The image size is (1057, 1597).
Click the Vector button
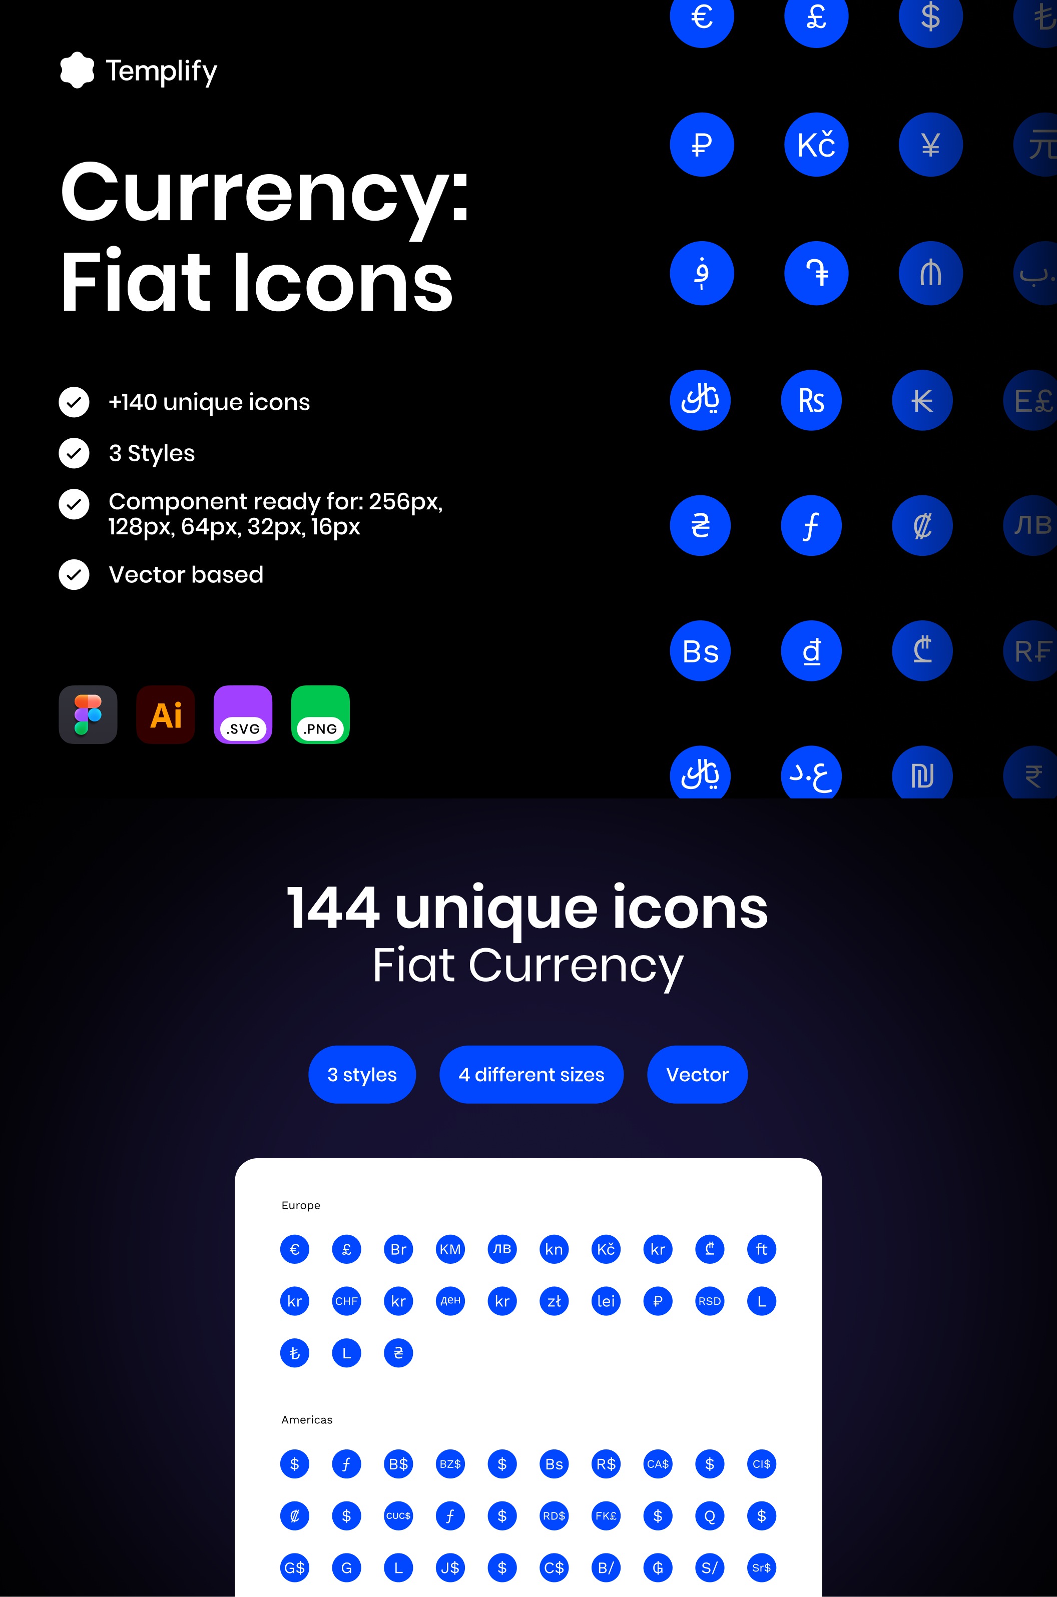click(x=697, y=1073)
